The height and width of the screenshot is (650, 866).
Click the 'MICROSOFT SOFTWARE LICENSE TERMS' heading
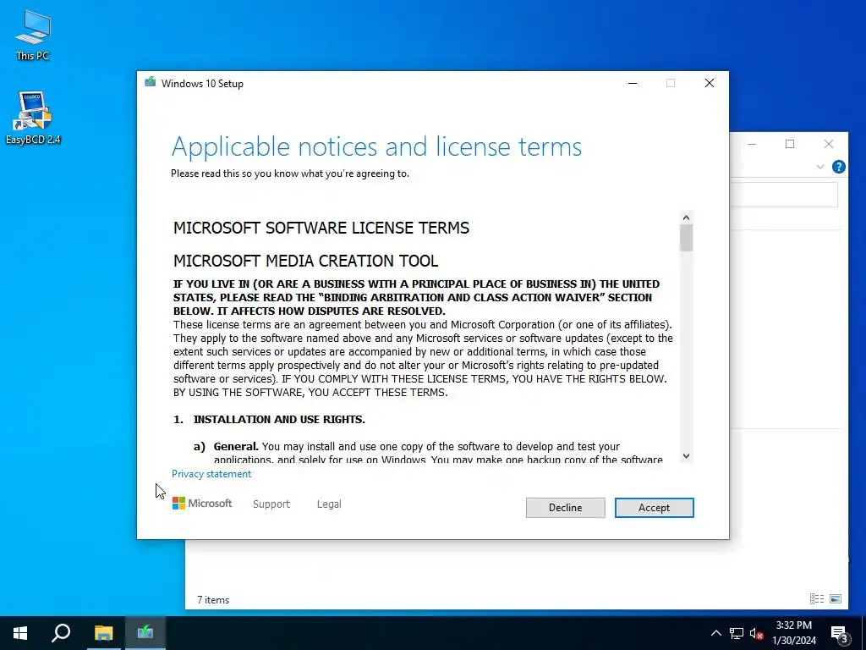[x=321, y=228]
